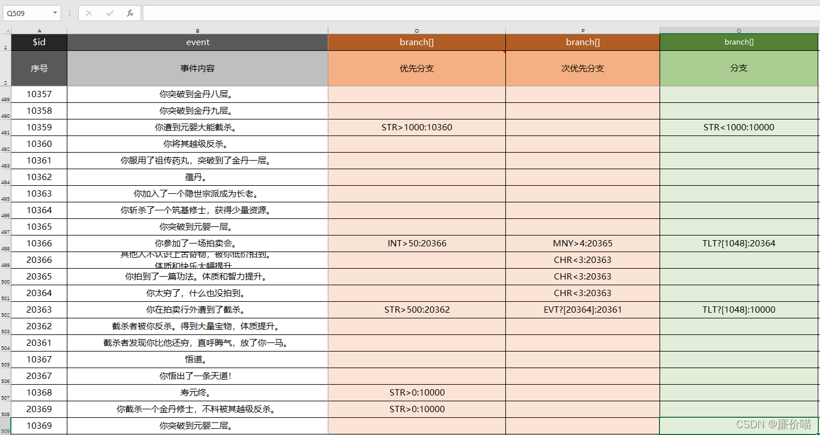Click the 分支 header cell in column Q
This screenshot has width=820, height=435.
[739, 69]
